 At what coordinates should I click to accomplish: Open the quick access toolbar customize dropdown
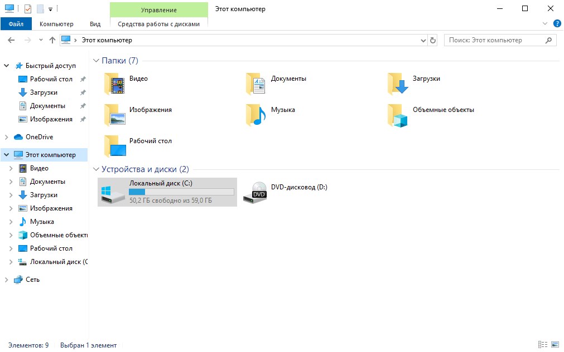[50, 8]
